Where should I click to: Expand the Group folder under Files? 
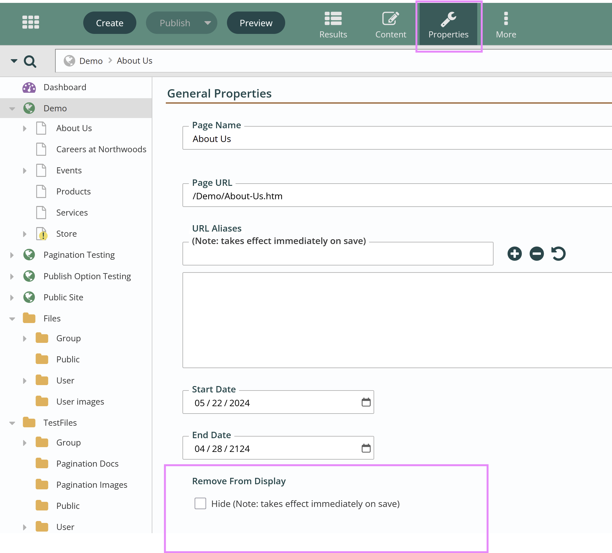[25, 339]
